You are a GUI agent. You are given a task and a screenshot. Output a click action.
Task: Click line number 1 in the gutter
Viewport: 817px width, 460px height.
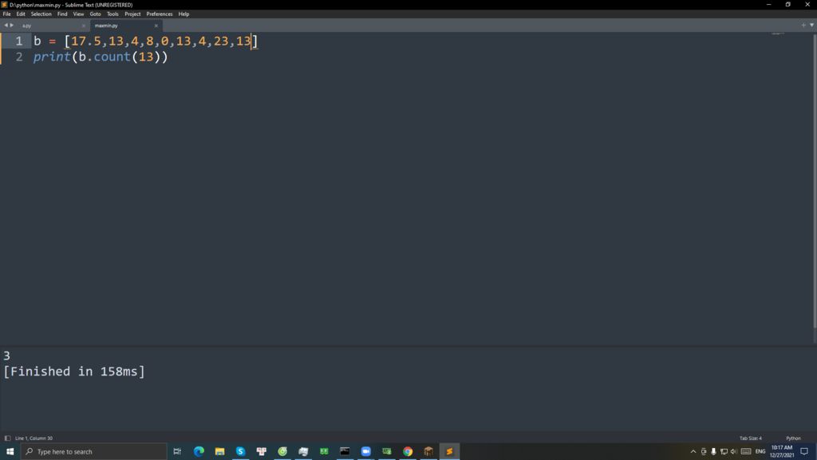19,41
